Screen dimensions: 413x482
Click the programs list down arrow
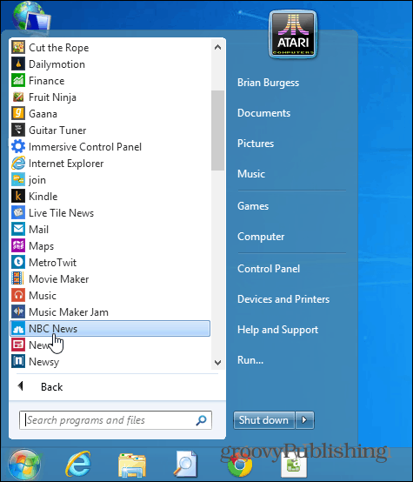point(218,363)
